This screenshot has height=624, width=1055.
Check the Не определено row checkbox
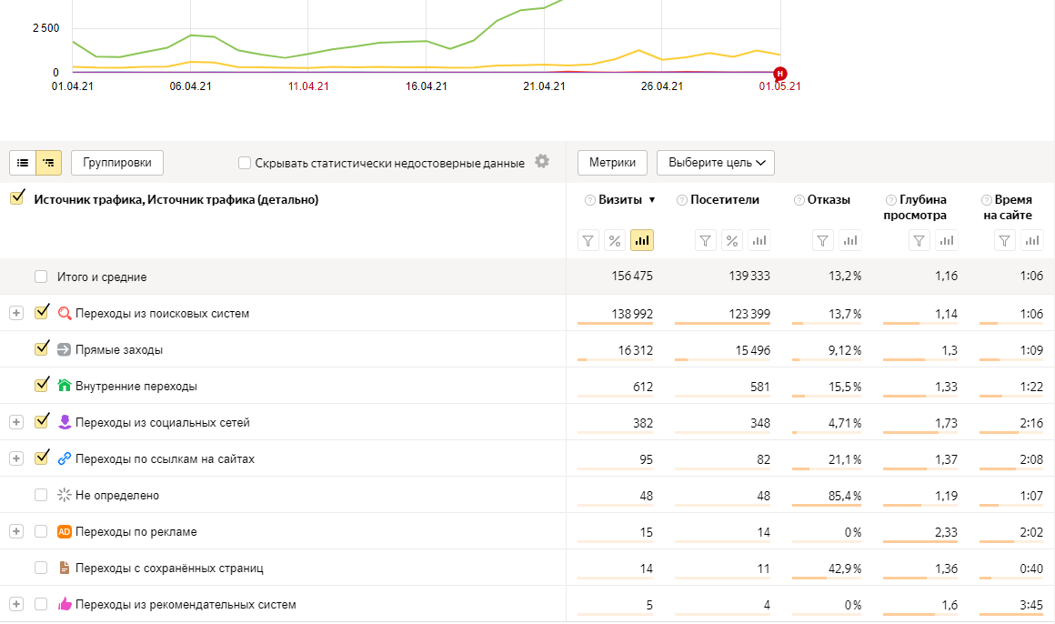41,495
